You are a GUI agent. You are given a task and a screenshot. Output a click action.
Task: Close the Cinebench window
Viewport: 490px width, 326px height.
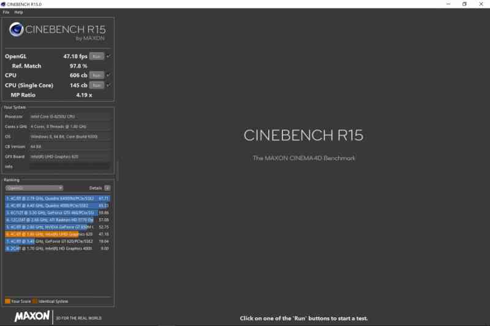[481, 4]
